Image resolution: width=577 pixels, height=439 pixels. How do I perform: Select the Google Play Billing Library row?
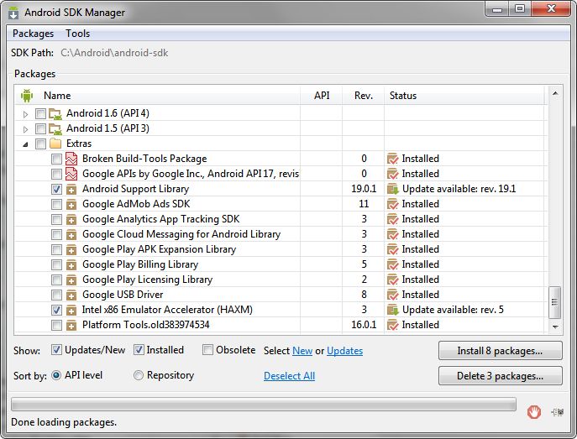click(280, 264)
